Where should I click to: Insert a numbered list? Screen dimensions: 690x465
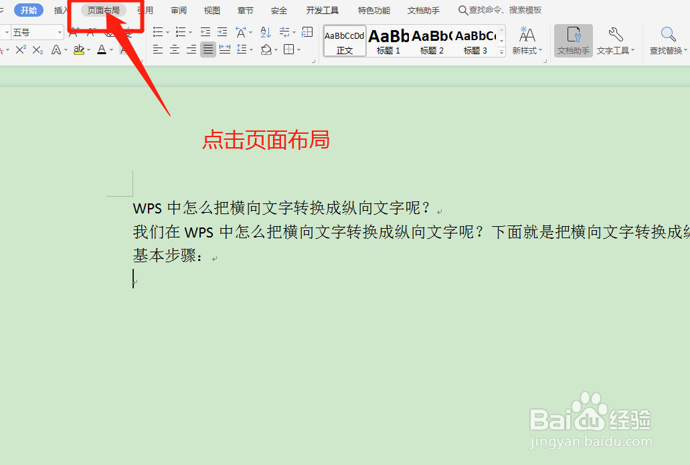(x=181, y=32)
